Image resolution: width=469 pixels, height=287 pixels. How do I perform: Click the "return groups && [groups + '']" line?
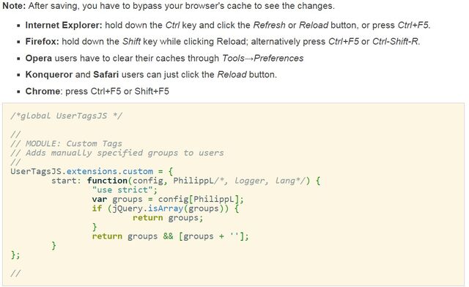(x=170, y=236)
